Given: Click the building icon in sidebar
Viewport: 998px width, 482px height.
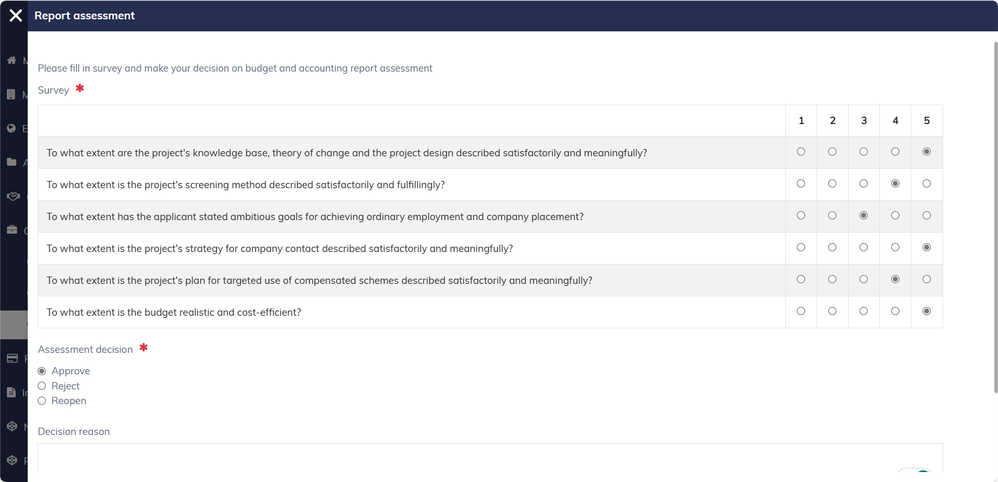Looking at the screenshot, I should tap(11, 95).
